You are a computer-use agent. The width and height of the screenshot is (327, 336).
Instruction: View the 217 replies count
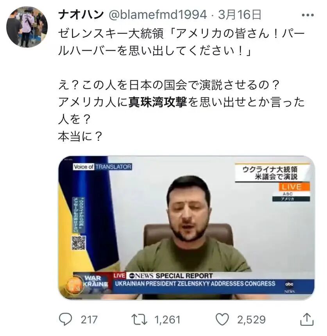pyautogui.click(x=89, y=320)
